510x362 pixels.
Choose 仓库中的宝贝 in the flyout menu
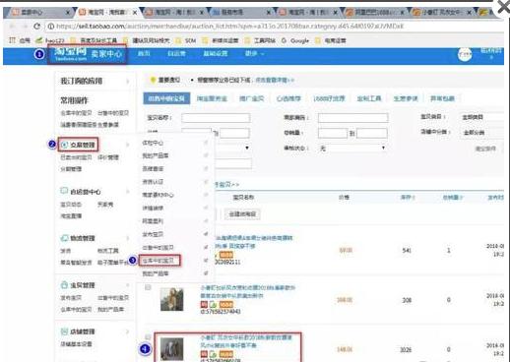(159, 261)
